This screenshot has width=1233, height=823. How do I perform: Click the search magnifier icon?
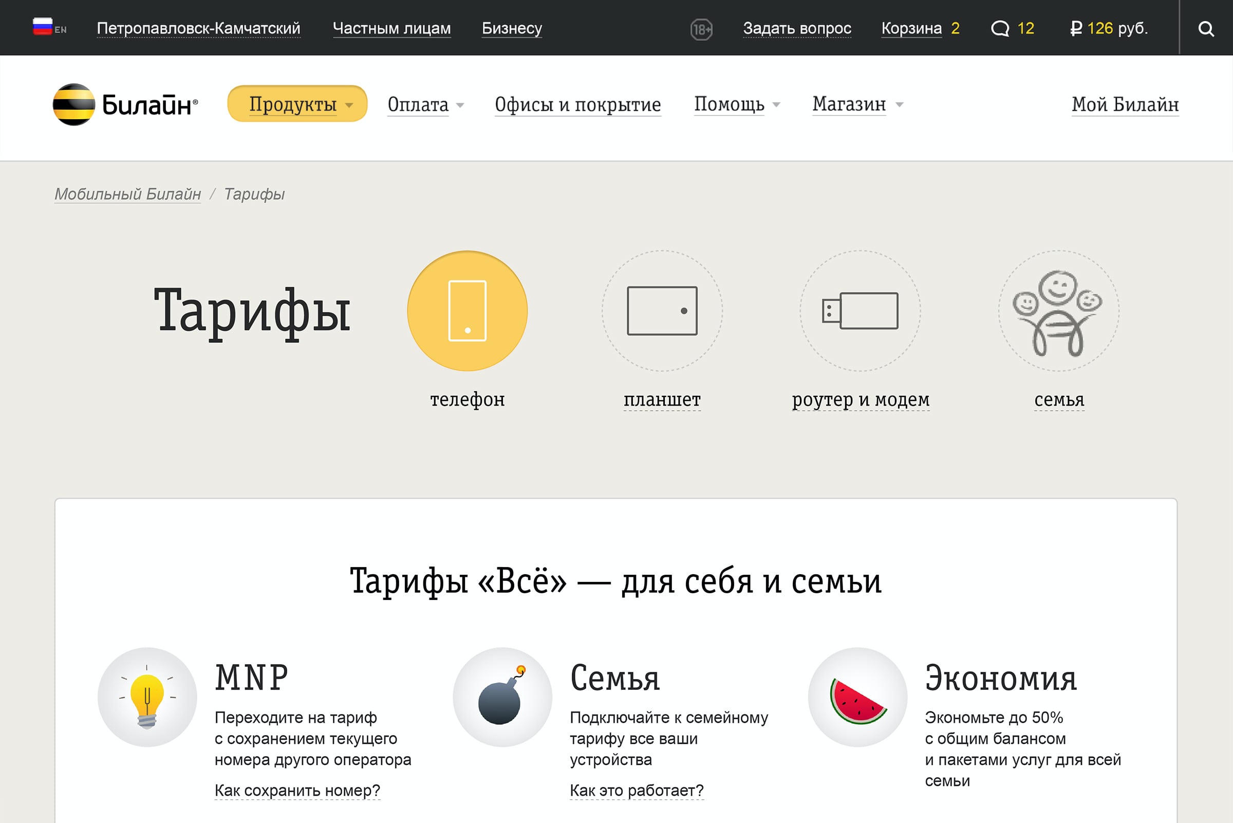pyautogui.click(x=1206, y=28)
